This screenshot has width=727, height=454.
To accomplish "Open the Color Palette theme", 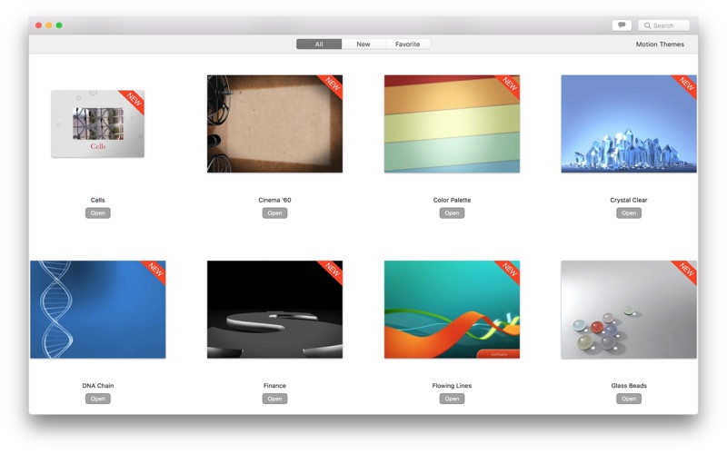I will (452, 213).
